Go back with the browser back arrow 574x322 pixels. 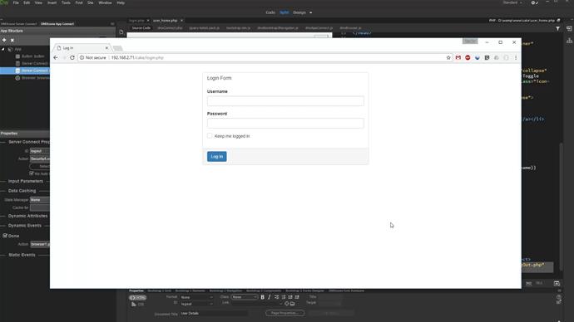[56, 58]
